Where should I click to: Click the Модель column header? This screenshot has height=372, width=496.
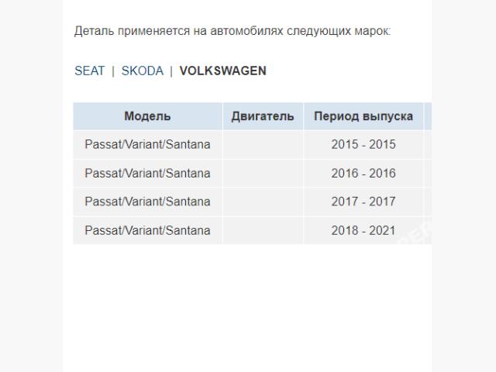tap(147, 116)
